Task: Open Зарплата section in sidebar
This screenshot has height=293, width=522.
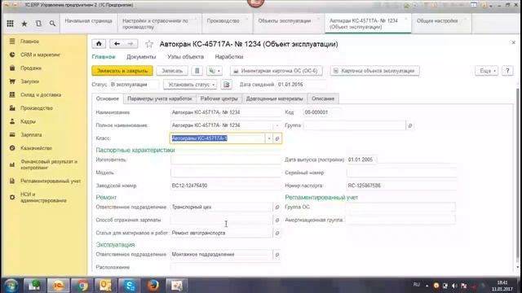Action: point(31,135)
